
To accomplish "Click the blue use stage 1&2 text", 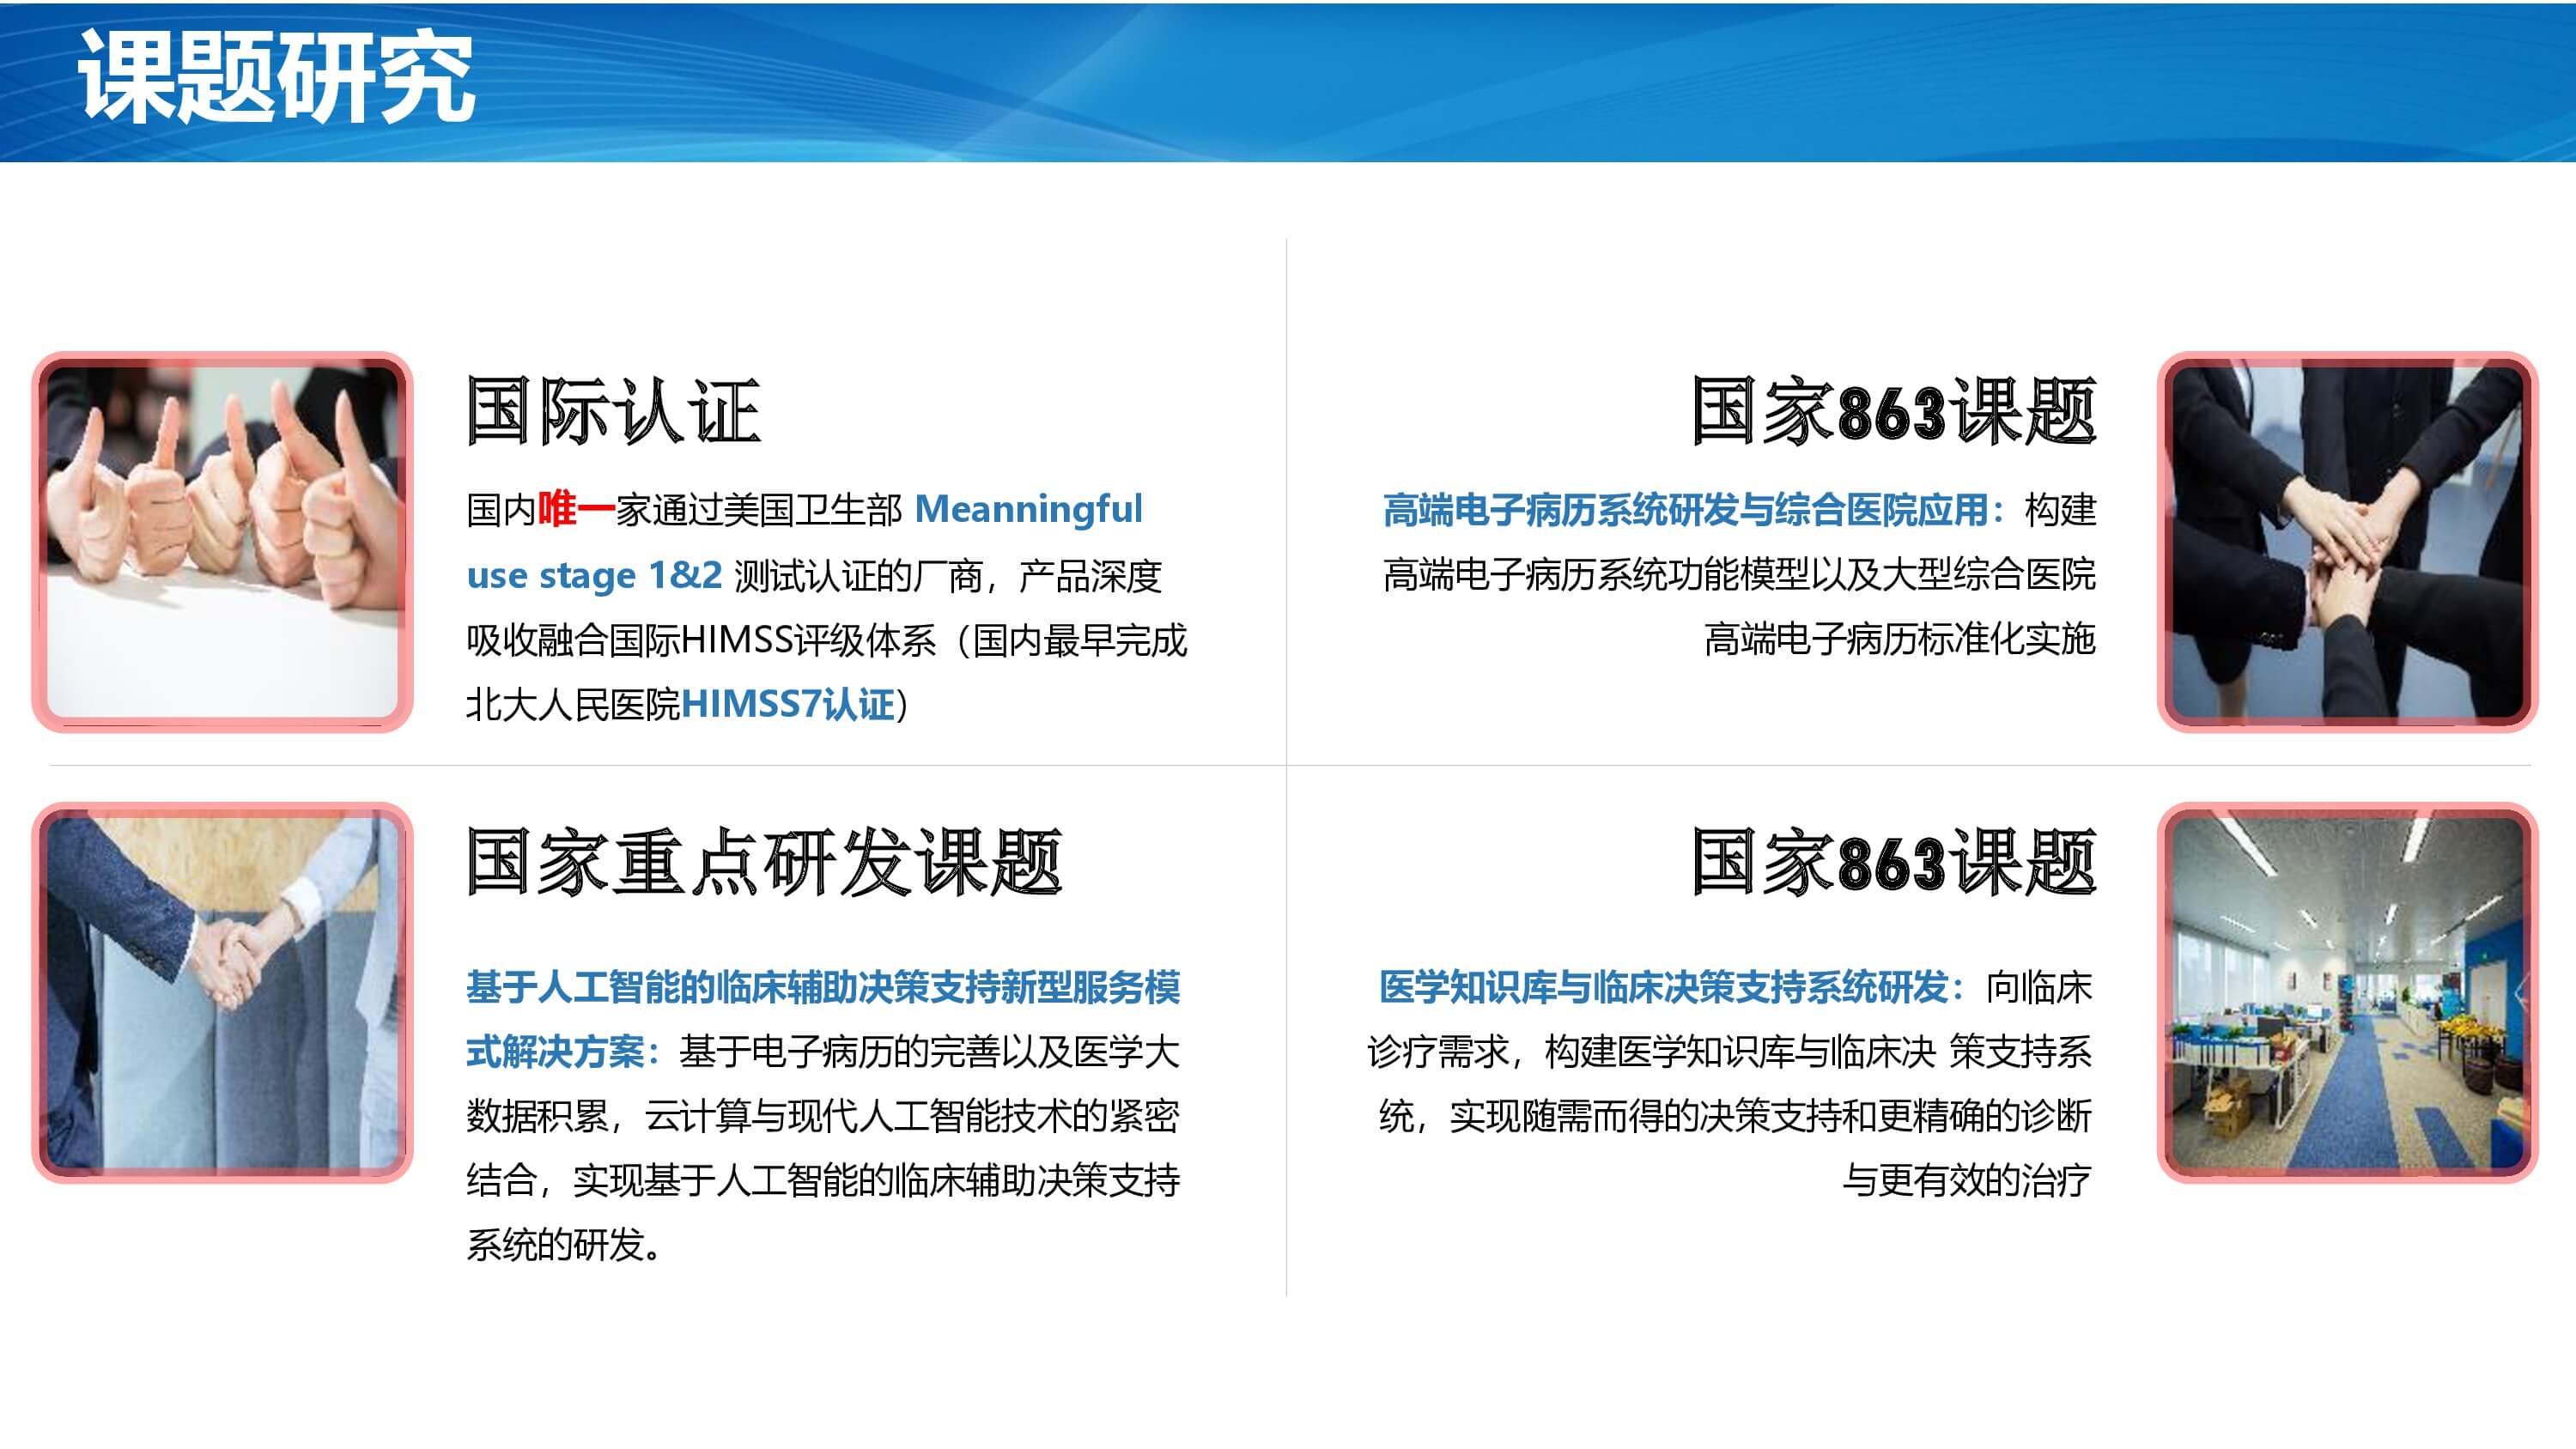I will (594, 575).
